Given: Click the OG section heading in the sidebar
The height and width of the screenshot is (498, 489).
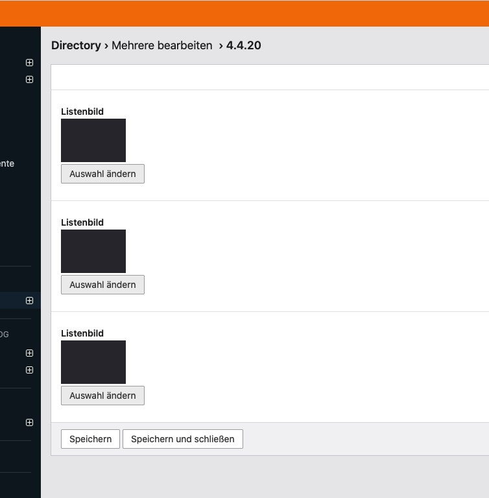Looking at the screenshot, I should coord(4,335).
